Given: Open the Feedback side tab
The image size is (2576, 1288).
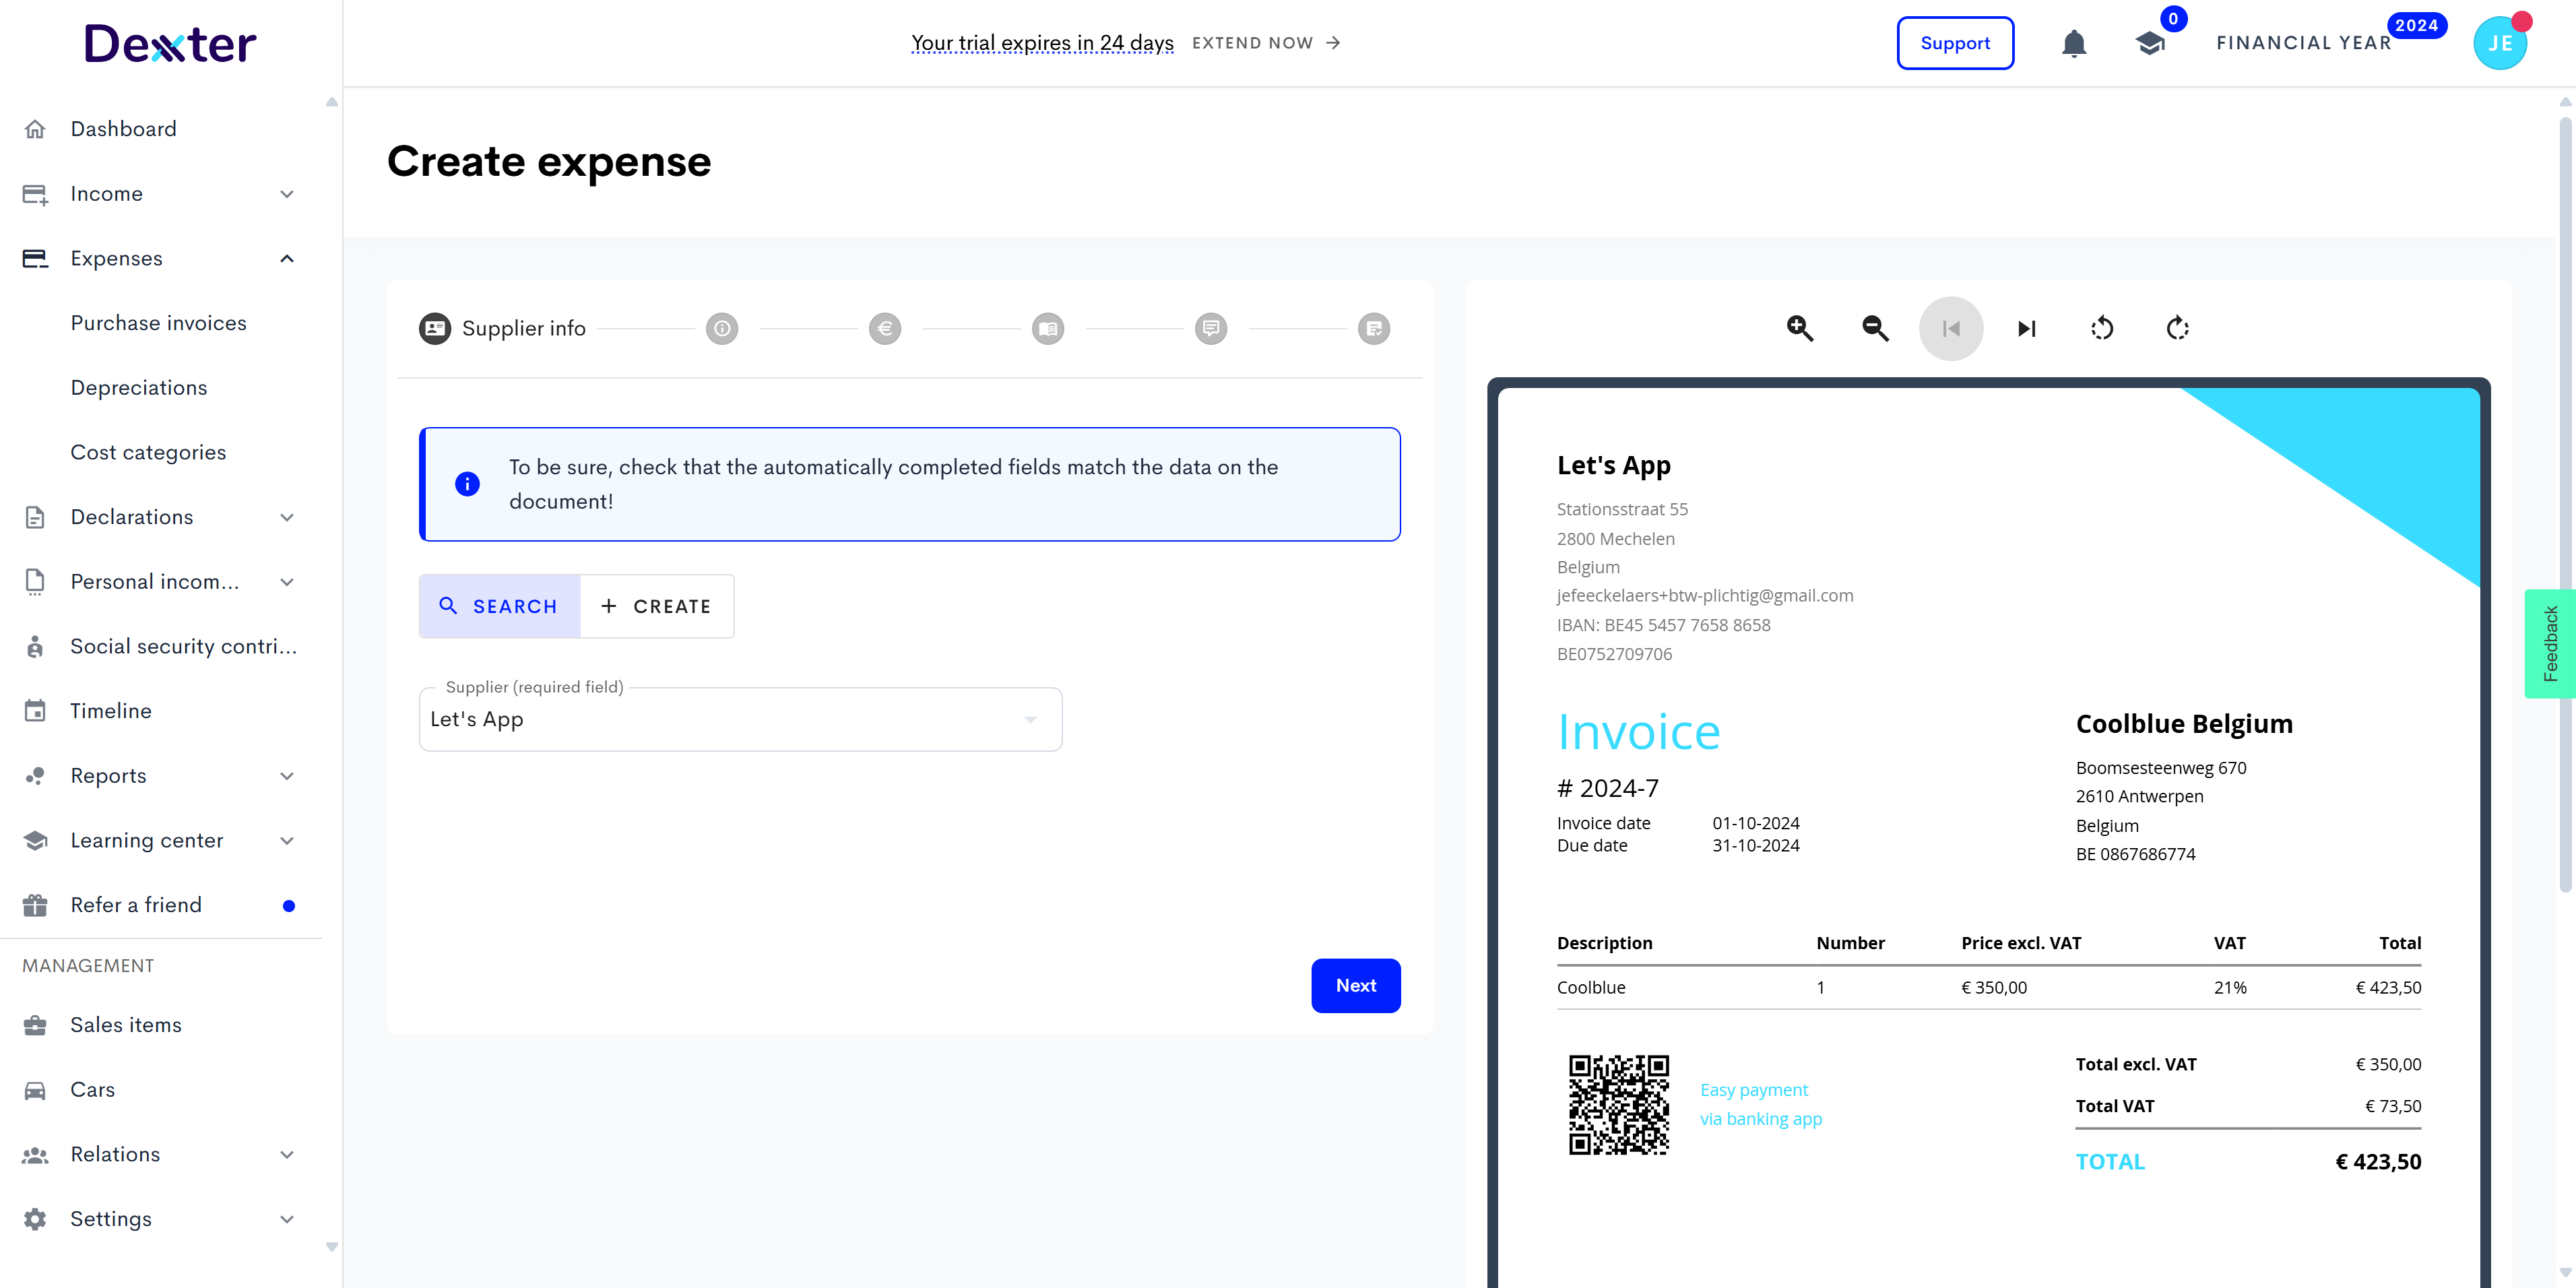Looking at the screenshot, I should click(2550, 644).
